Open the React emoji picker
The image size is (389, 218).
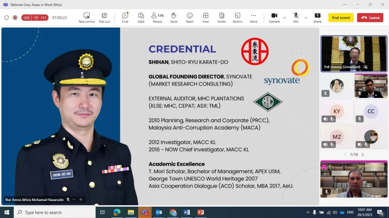190,17
